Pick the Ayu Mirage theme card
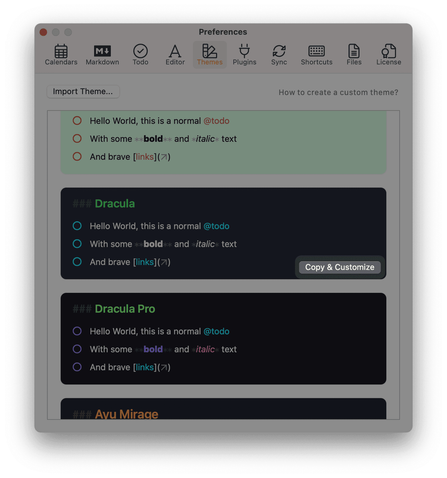This screenshot has width=447, height=478. (x=223, y=409)
